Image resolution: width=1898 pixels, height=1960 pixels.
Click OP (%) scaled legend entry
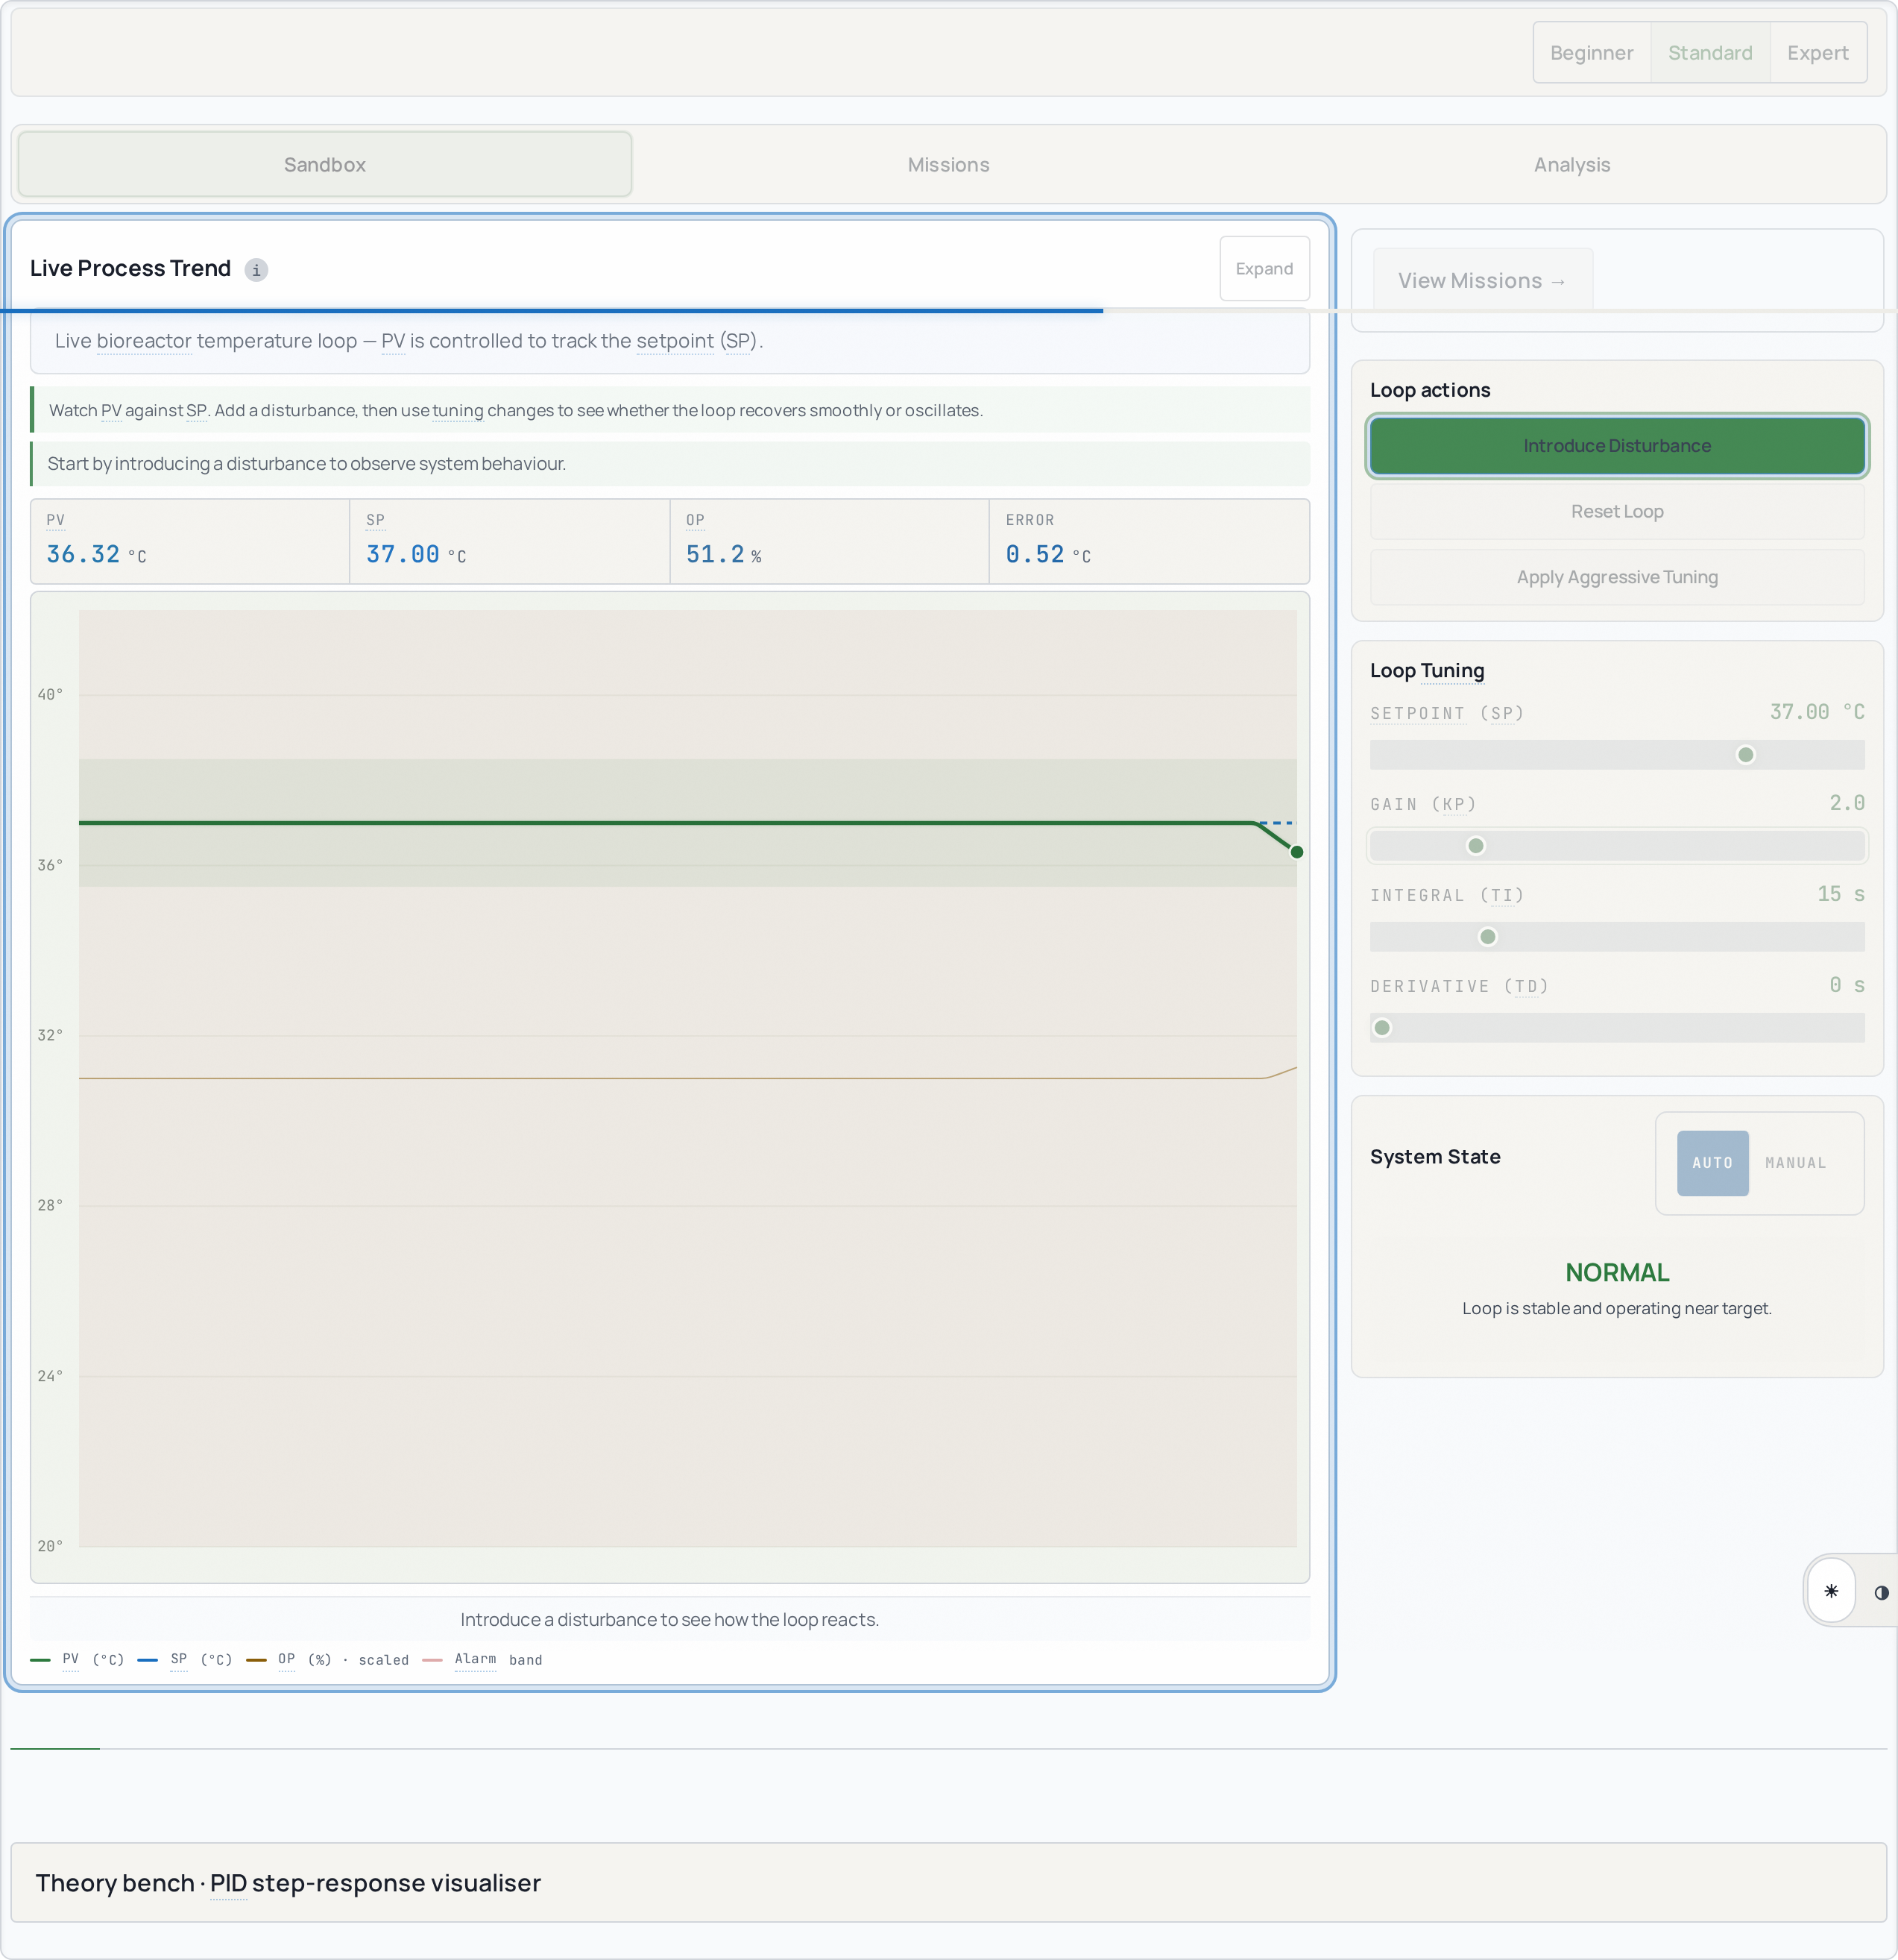click(x=328, y=1660)
